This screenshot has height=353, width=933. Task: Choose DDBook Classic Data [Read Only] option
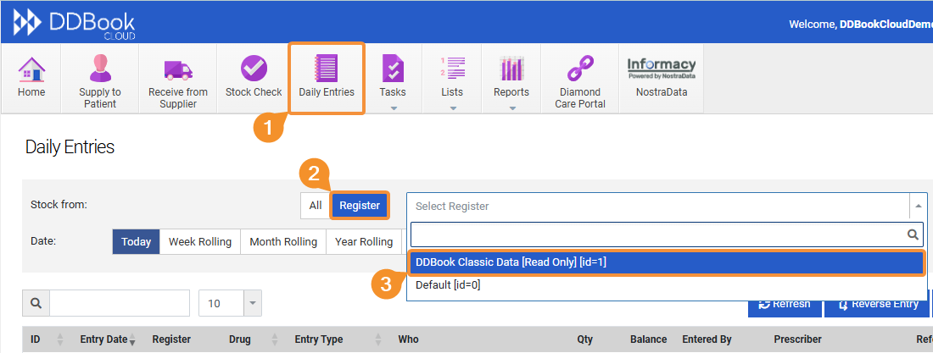point(667,262)
